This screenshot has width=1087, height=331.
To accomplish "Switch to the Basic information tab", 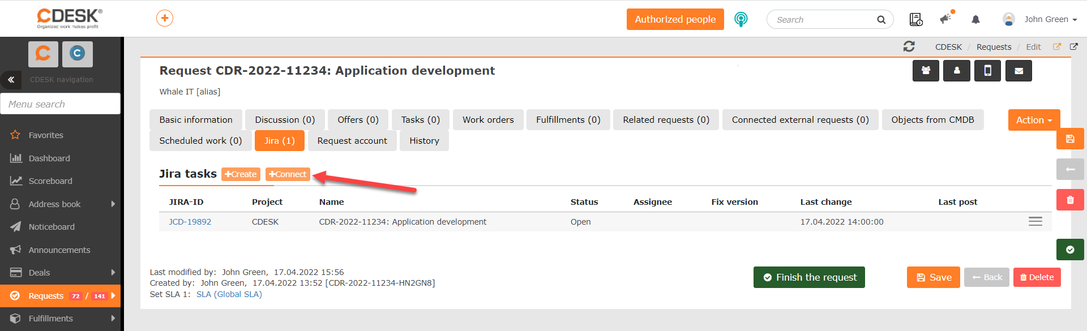I will (x=196, y=120).
